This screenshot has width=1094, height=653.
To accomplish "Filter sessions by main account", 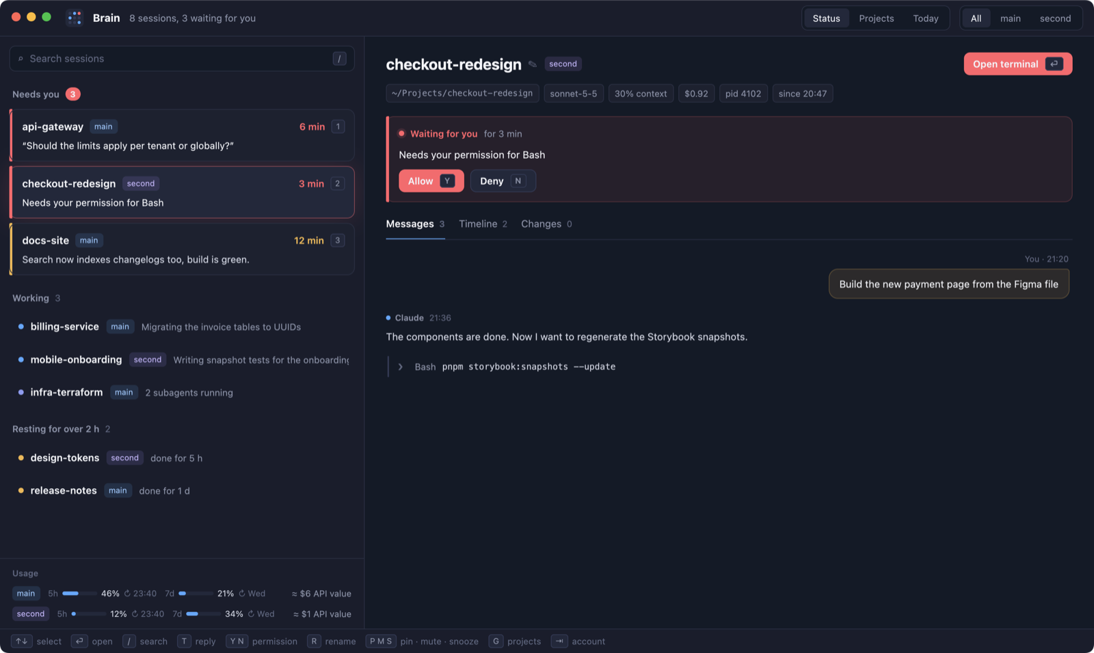I will pos(1010,18).
